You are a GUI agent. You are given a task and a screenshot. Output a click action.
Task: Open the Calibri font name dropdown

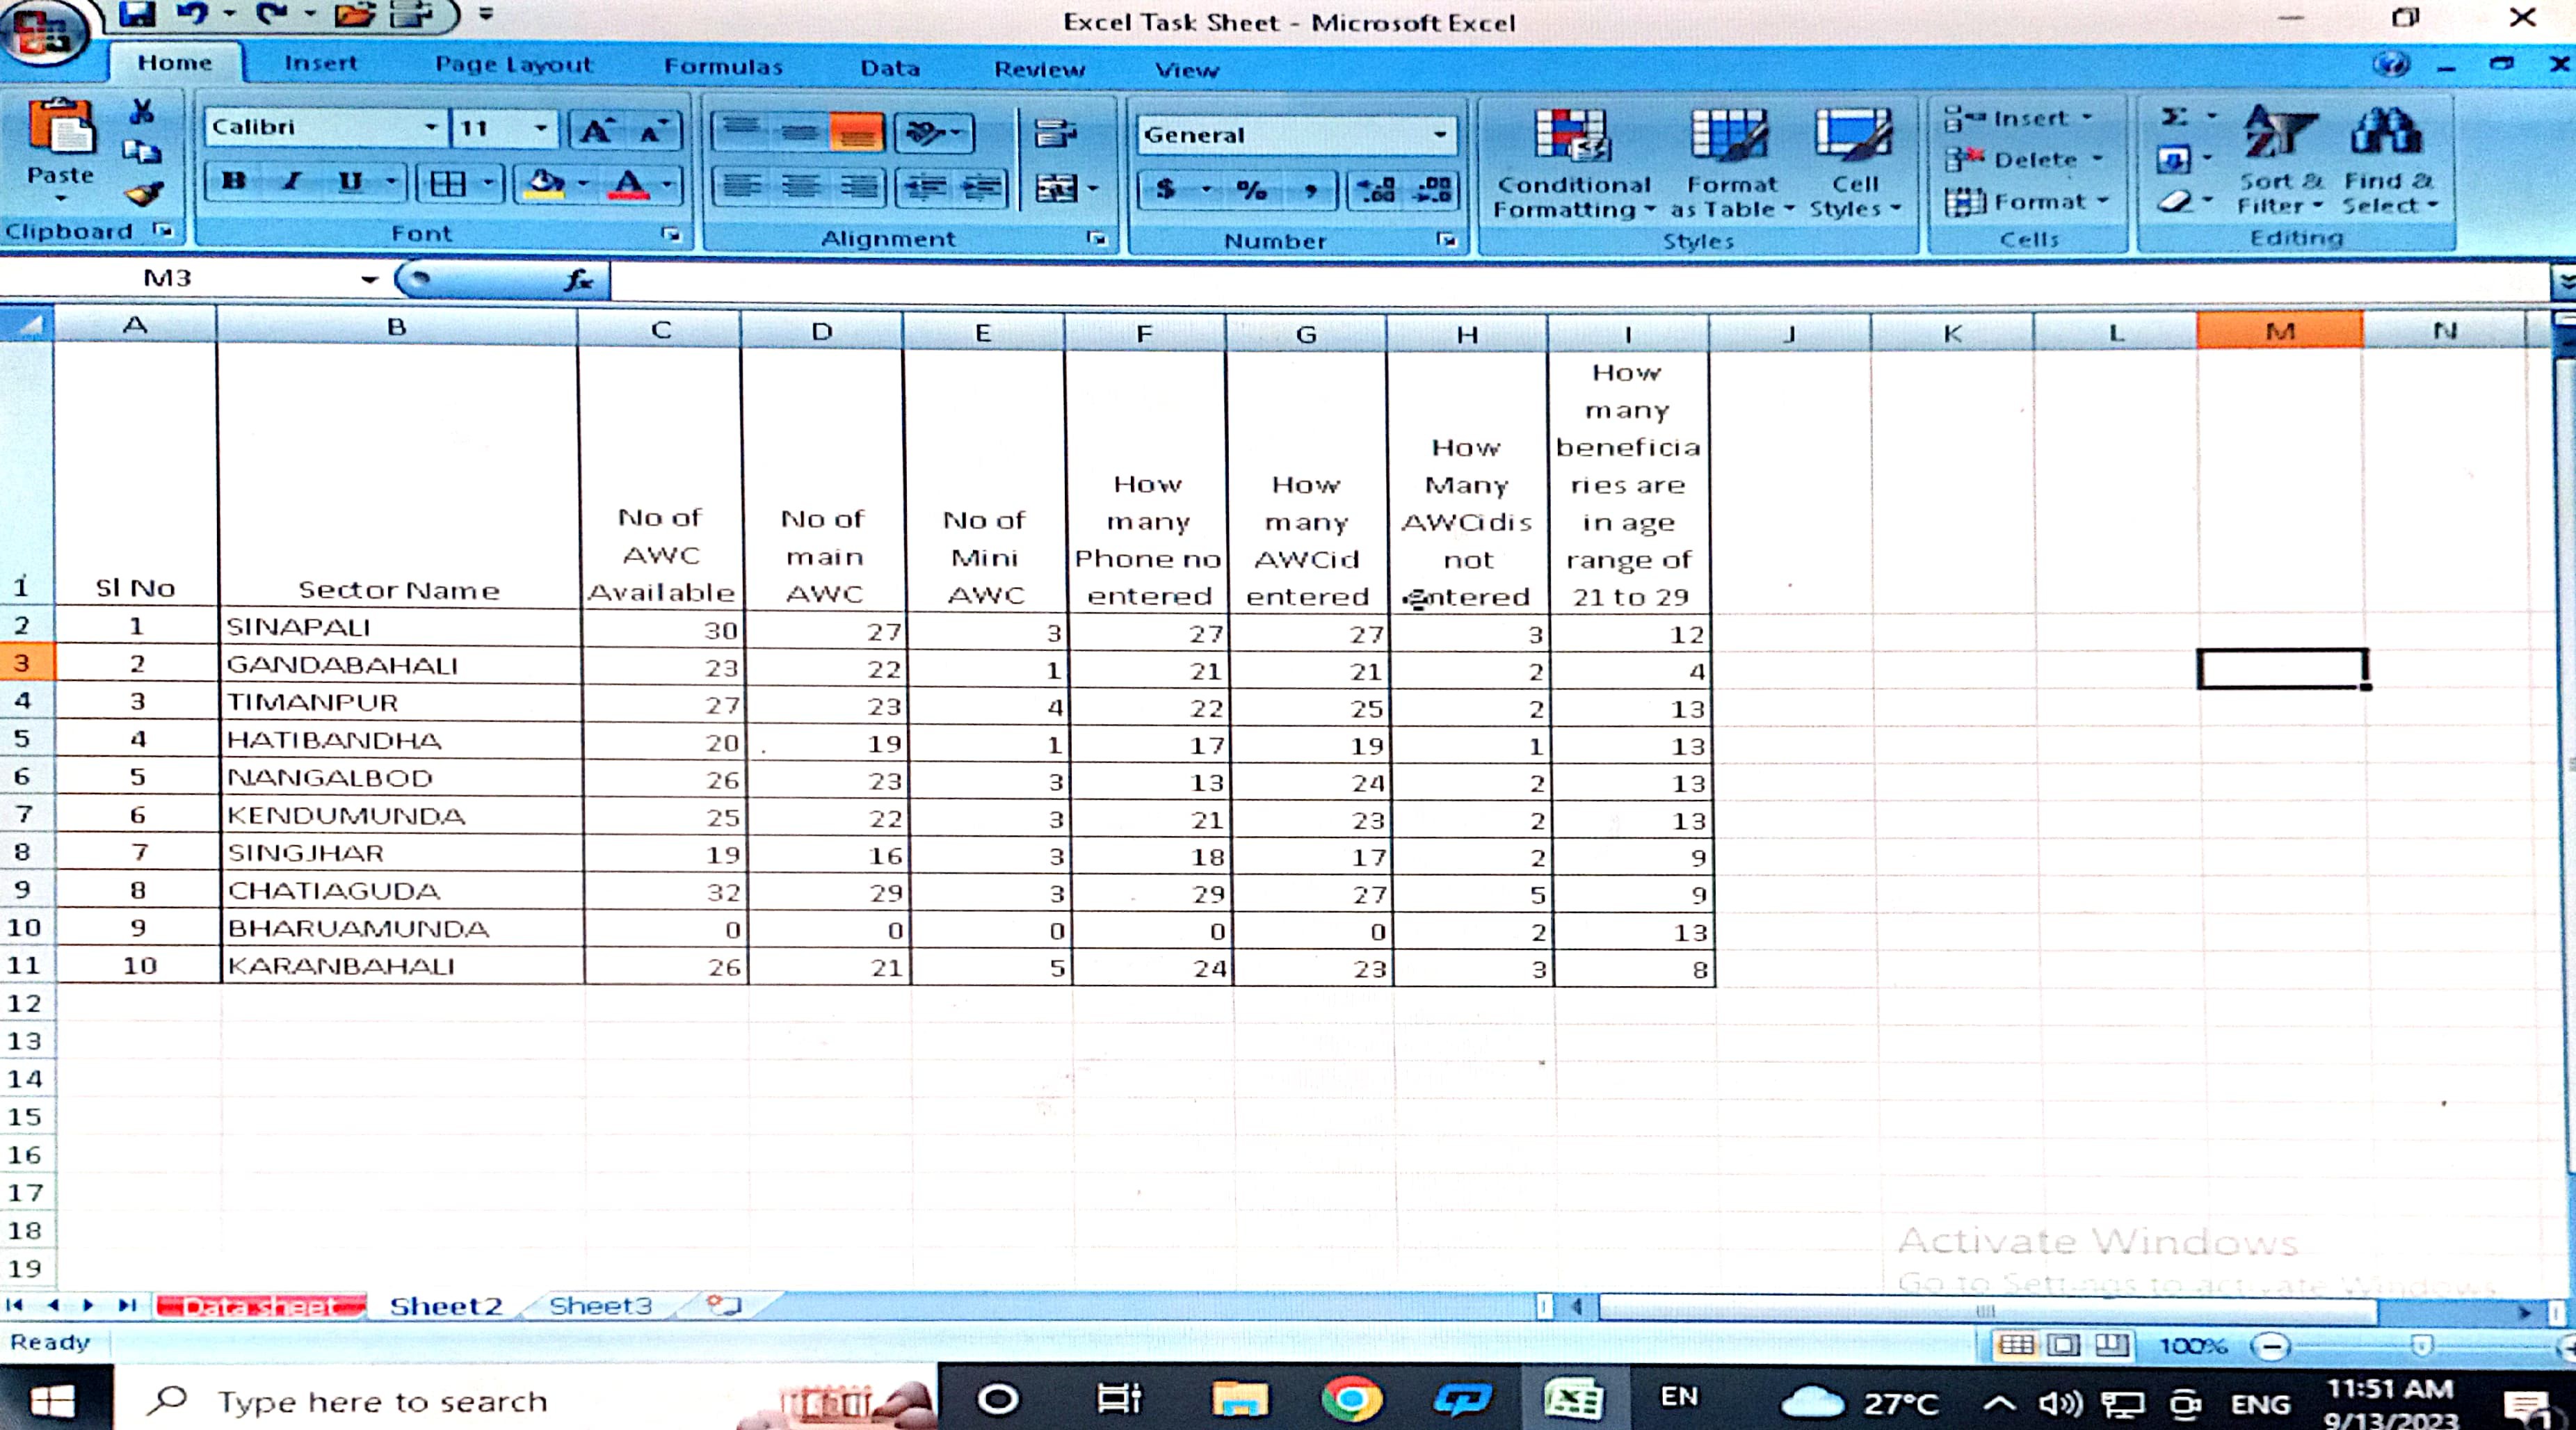pos(431,128)
